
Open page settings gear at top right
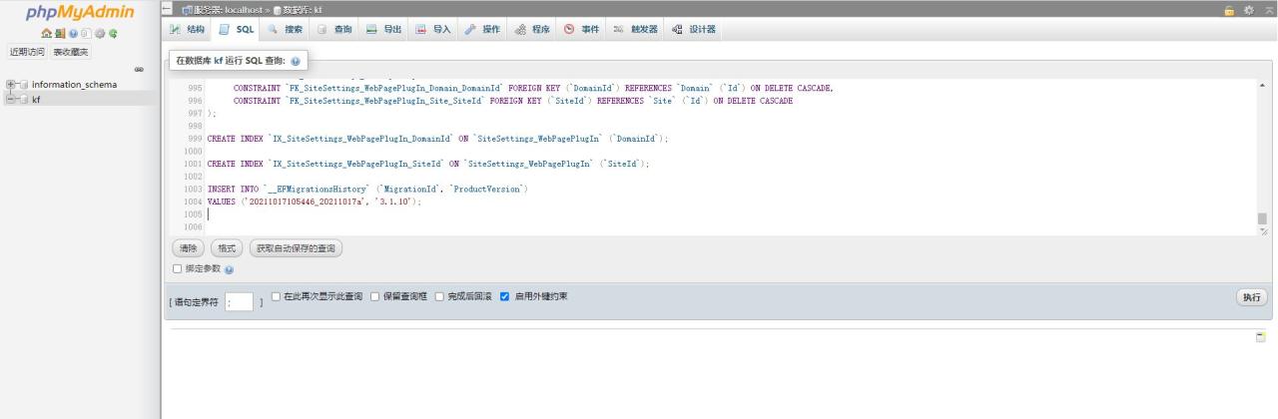point(1249,9)
